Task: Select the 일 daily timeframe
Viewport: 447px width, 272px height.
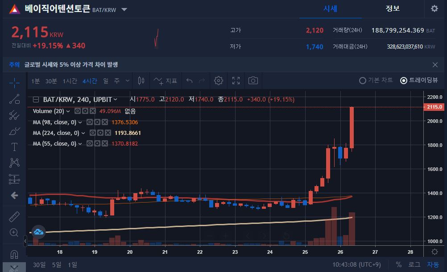Action: tap(106, 81)
